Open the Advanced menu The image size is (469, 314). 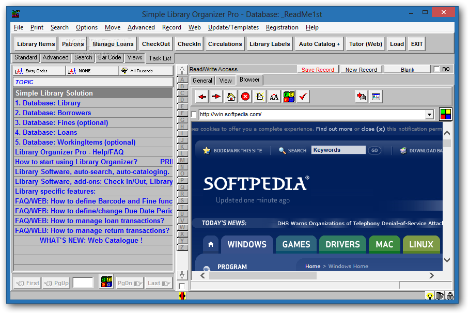pos(141,27)
